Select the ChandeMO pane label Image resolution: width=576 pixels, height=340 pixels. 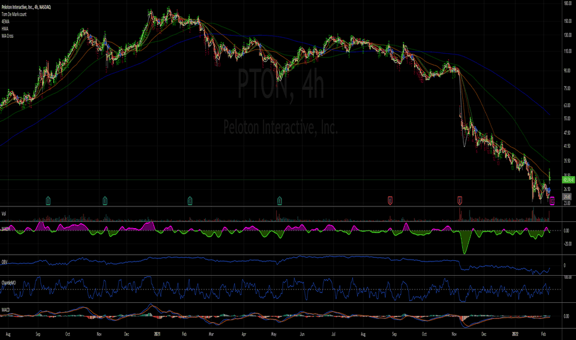pos(9,283)
